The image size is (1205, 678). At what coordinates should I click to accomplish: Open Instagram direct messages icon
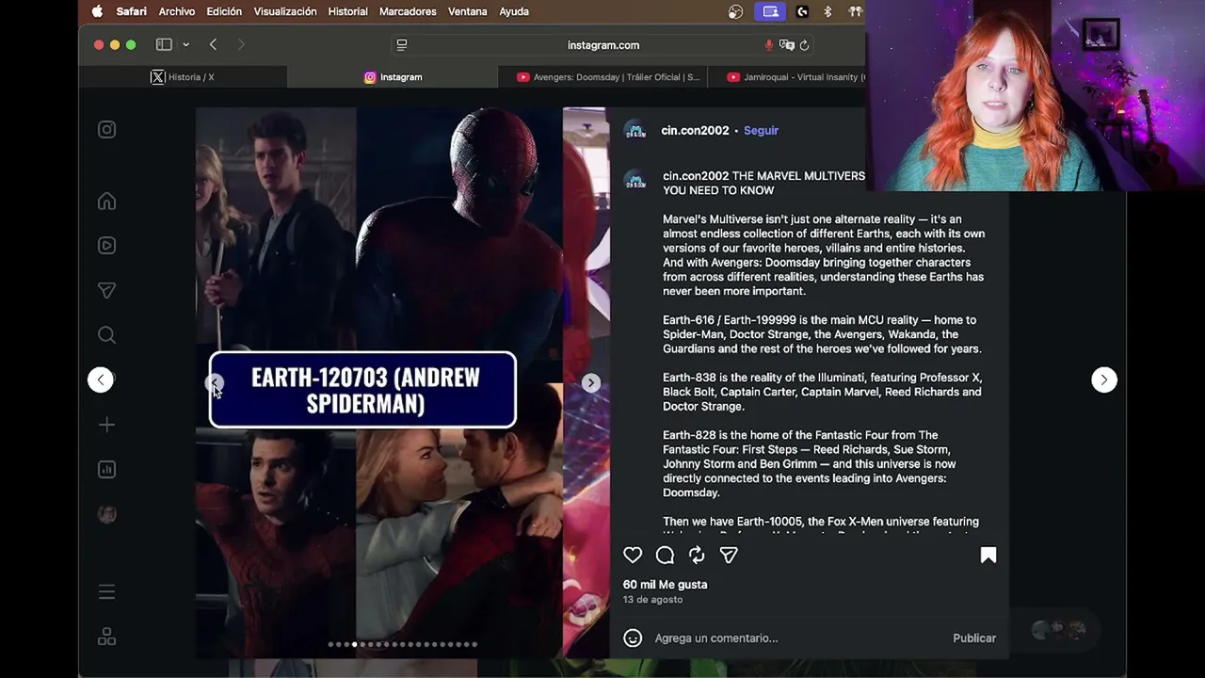pyautogui.click(x=106, y=291)
